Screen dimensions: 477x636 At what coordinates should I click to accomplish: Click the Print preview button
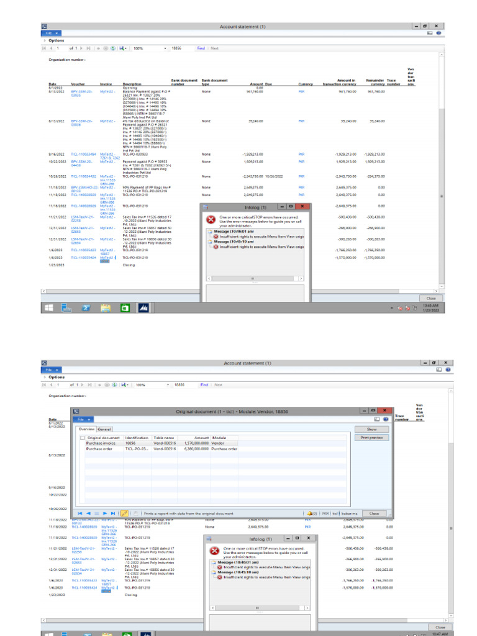[x=371, y=438]
